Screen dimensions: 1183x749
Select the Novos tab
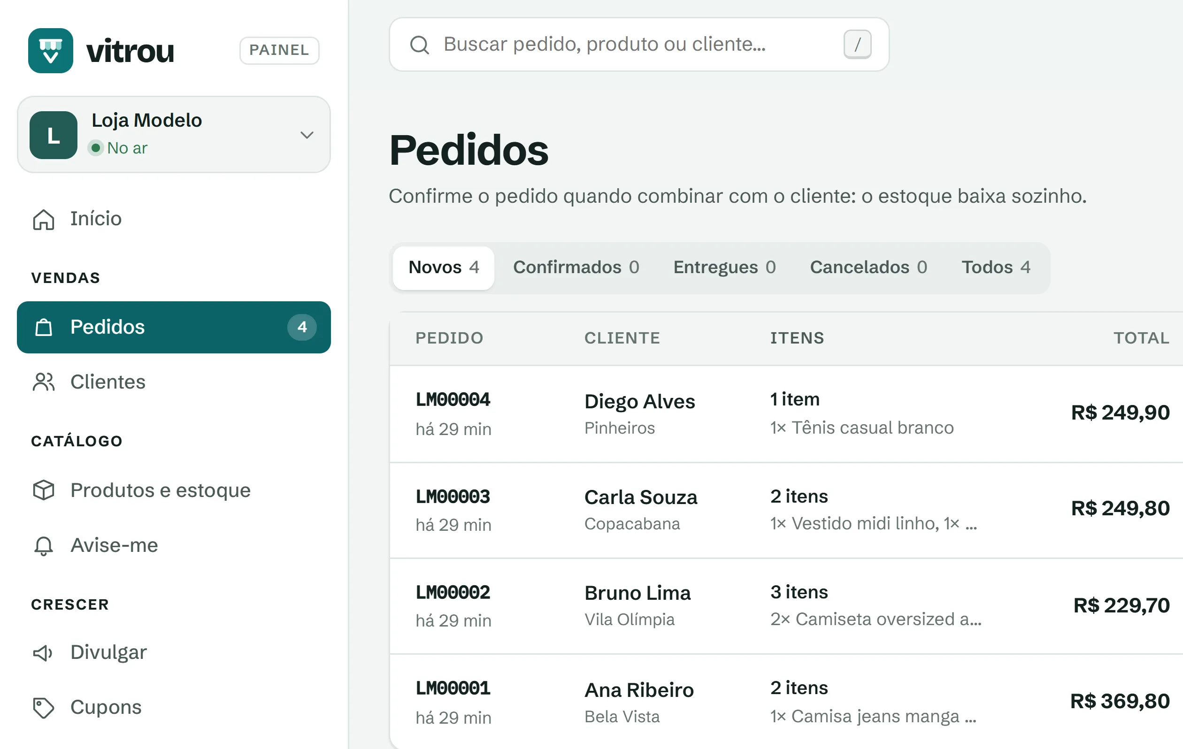click(x=444, y=267)
